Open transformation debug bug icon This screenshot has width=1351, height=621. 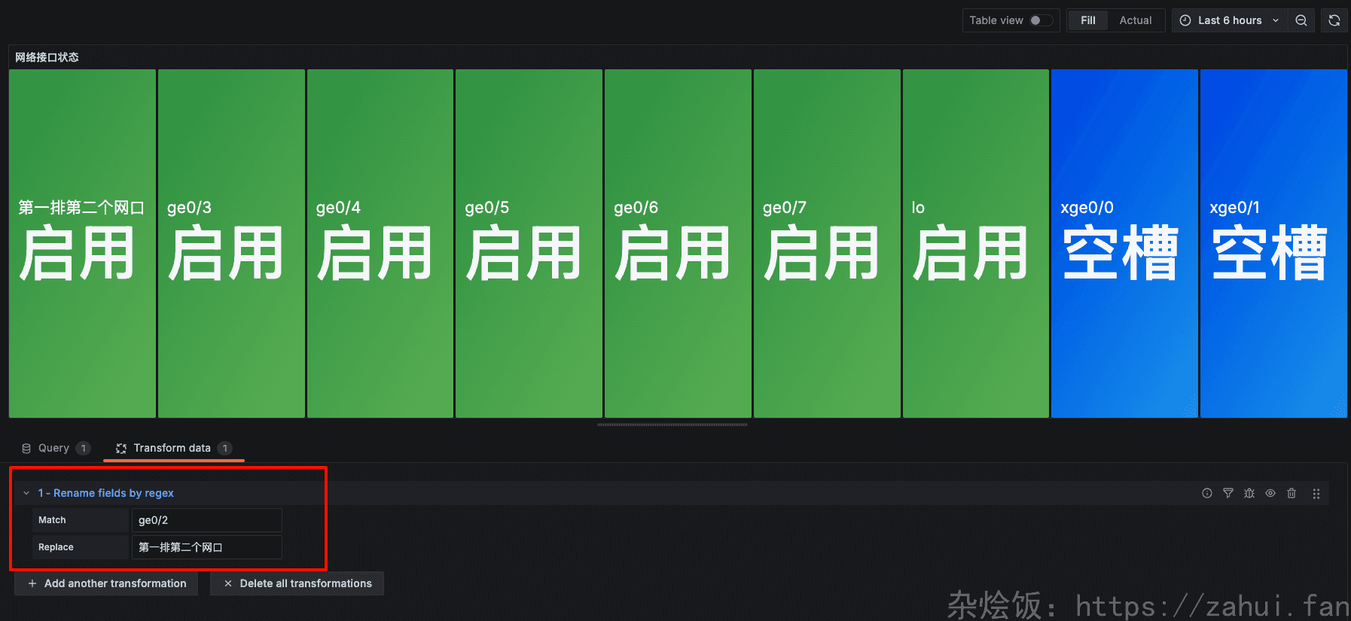pos(1249,493)
